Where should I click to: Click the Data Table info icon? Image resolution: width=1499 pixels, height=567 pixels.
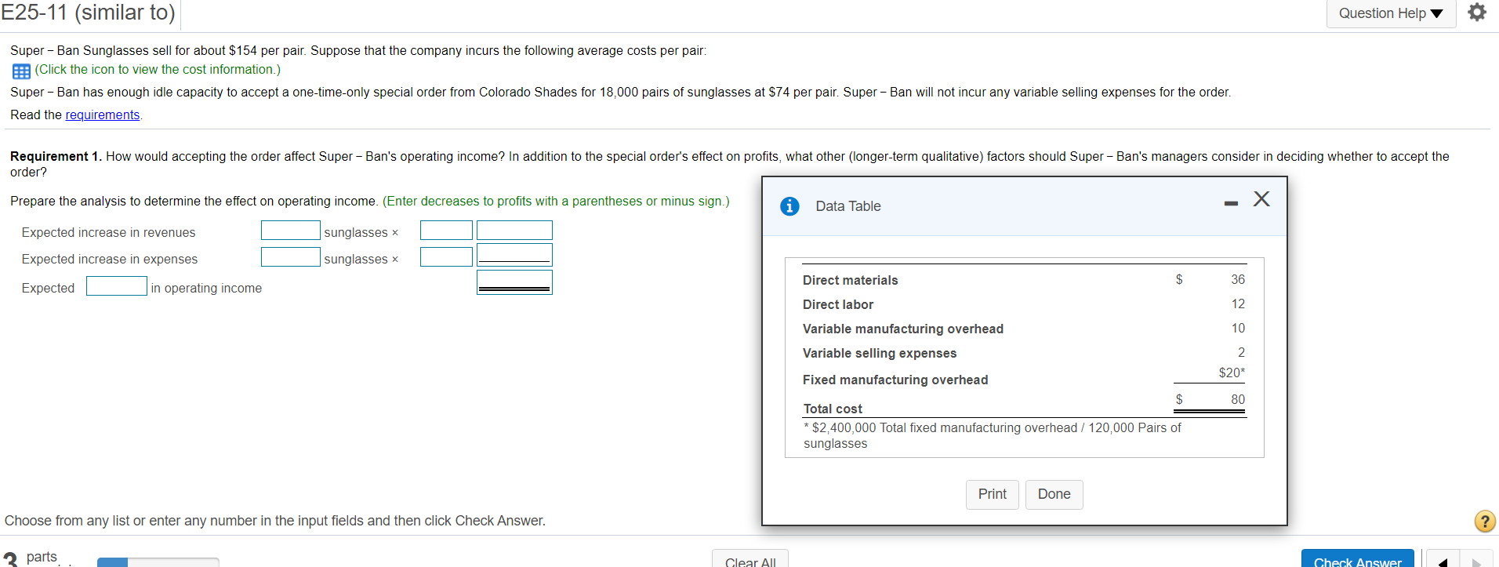(789, 206)
